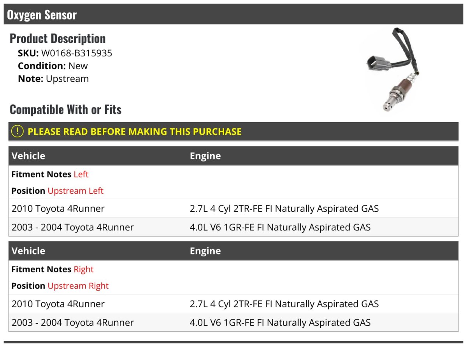This screenshot has height=347, width=467.
Task: Select 2003 - 2004 Toyota 4Runner in Upstream Left table
Action: pos(73,227)
